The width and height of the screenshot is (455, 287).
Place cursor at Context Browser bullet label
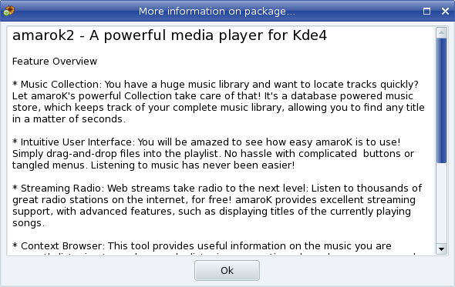pos(61,246)
